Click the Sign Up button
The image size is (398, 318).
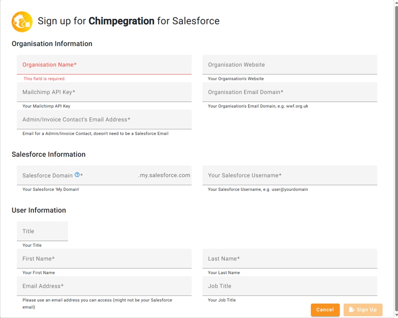click(x=363, y=310)
